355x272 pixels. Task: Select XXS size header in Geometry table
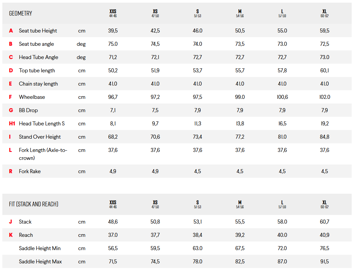click(x=113, y=13)
